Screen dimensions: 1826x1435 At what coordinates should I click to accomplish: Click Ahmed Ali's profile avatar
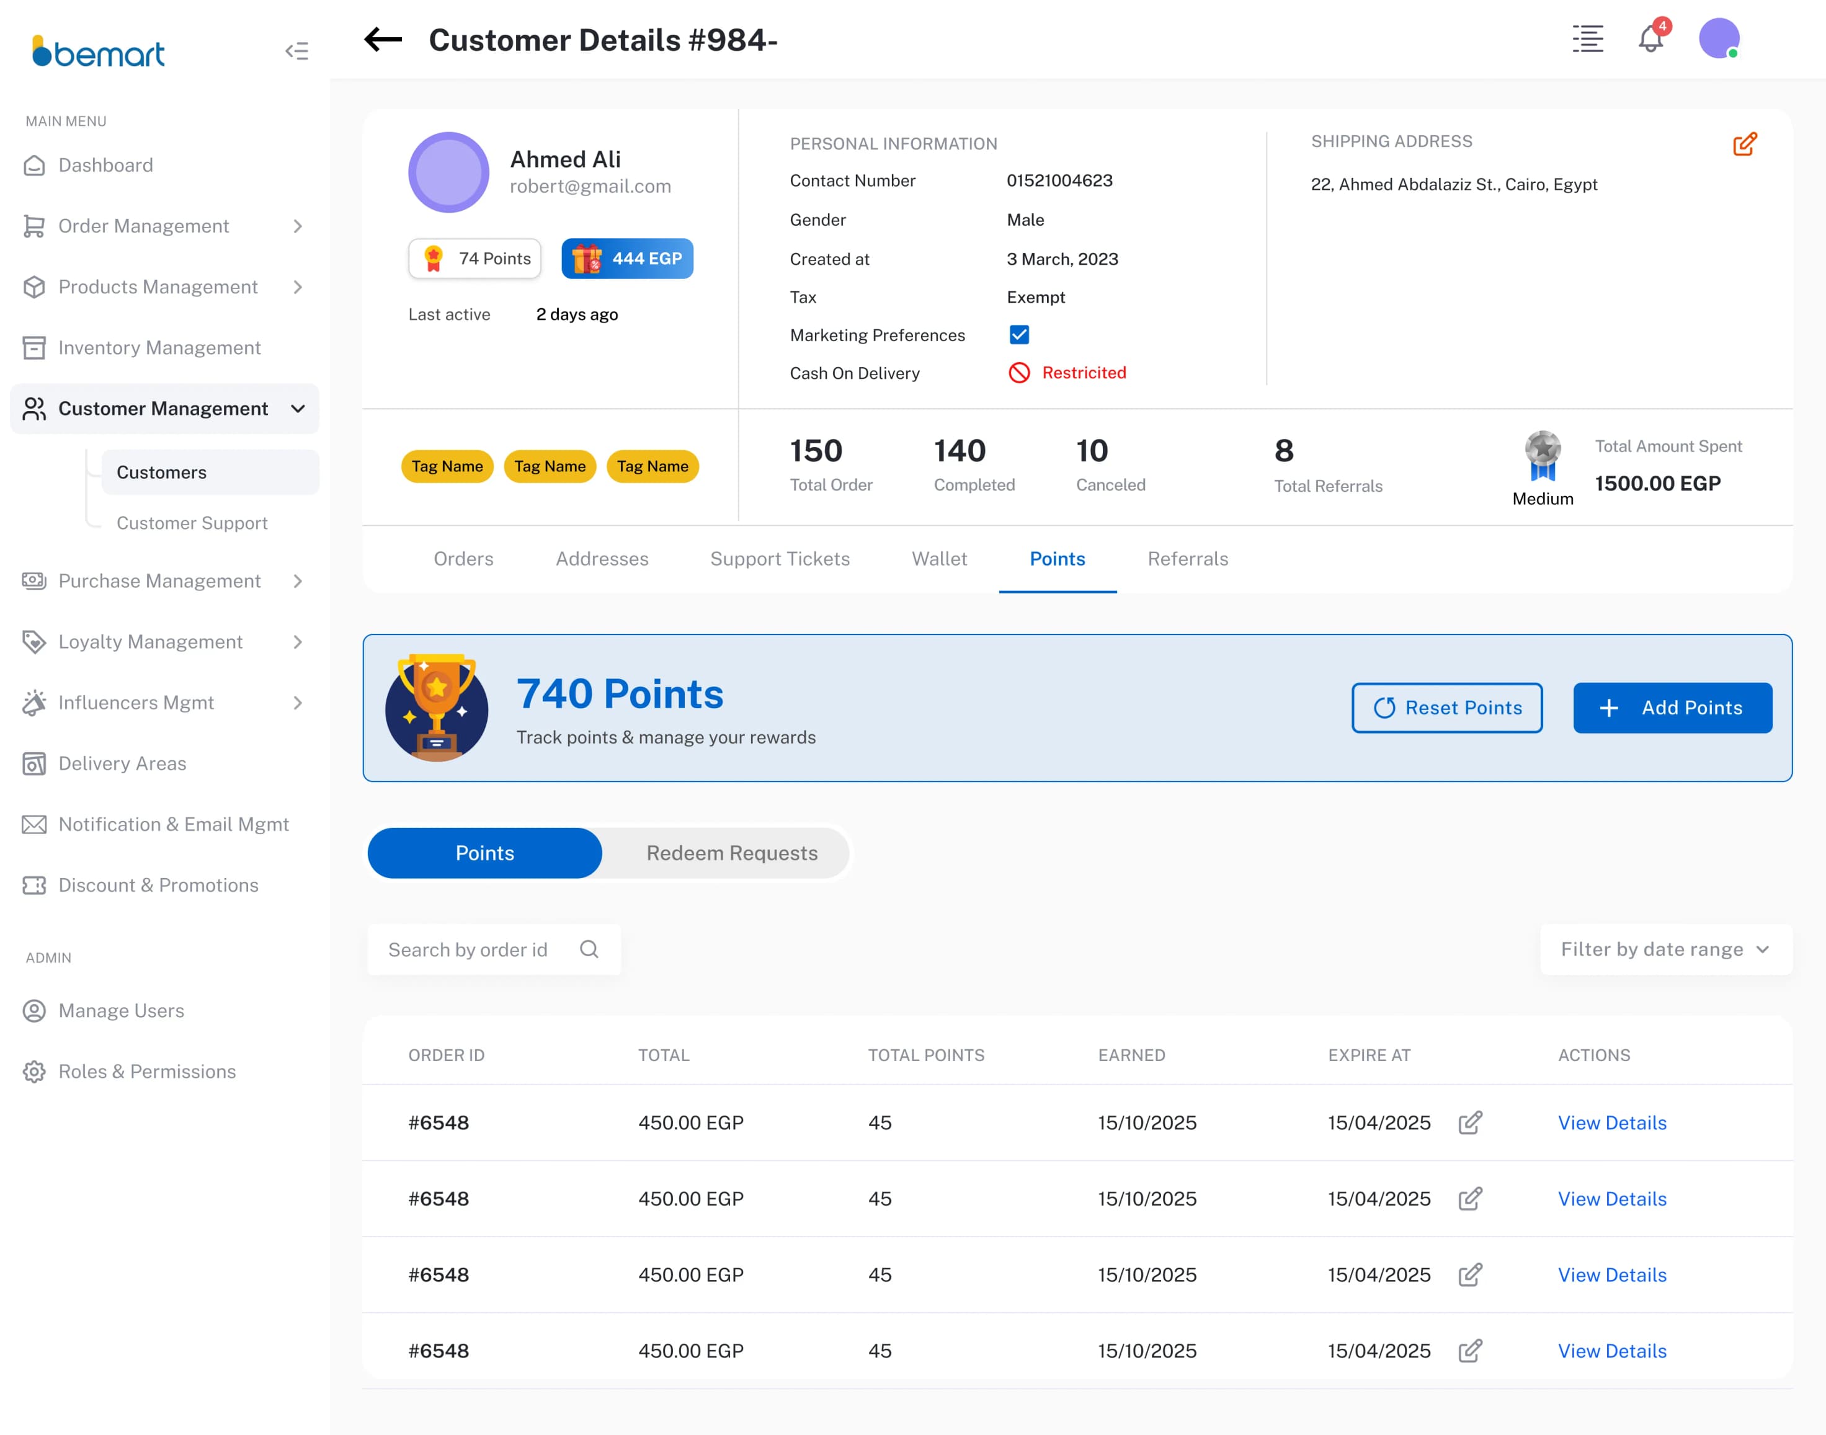click(x=448, y=172)
